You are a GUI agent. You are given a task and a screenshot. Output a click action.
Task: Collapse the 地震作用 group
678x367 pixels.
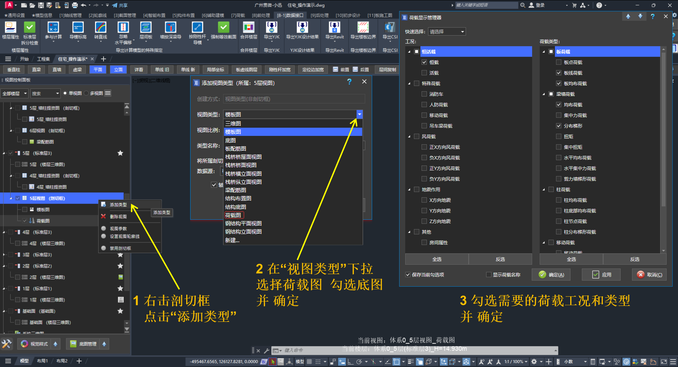(x=409, y=190)
